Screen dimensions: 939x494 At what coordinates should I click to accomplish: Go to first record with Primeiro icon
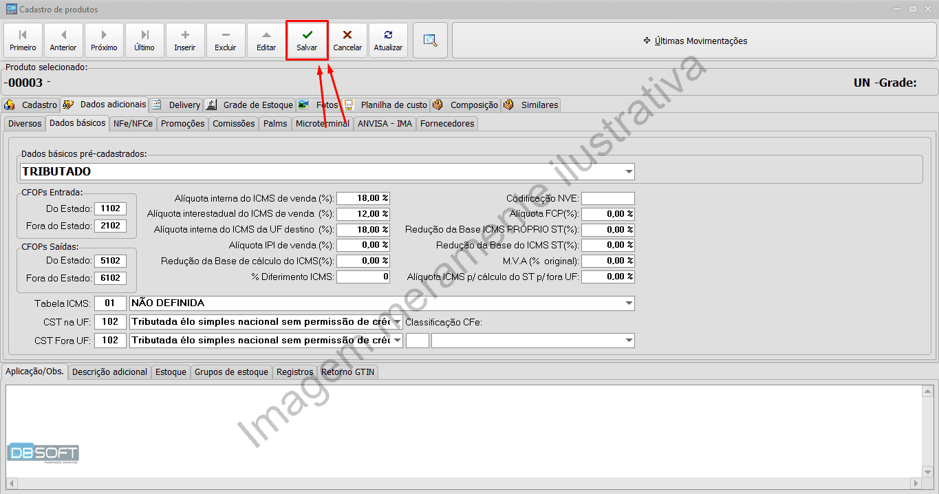pos(23,34)
